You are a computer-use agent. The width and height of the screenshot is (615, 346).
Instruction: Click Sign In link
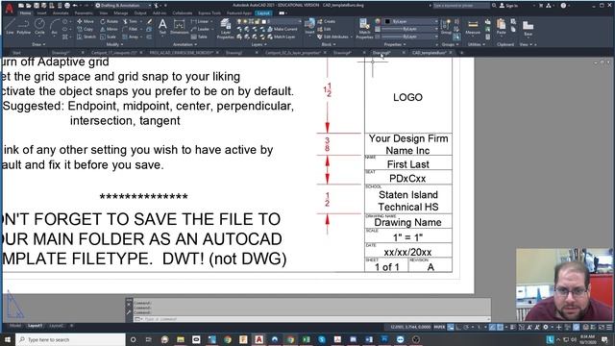click(508, 6)
